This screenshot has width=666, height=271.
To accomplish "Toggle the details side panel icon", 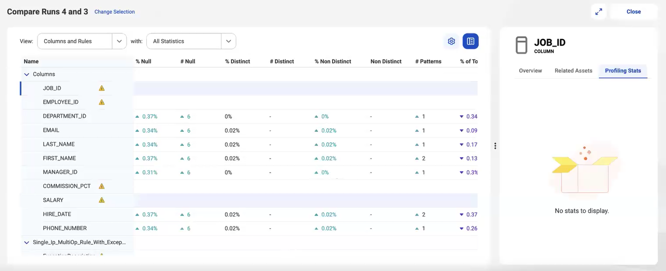I will pos(471,41).
